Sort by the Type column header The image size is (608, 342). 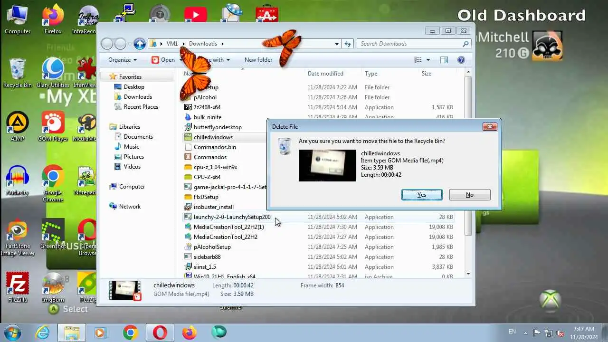click(x=371, y=74)
